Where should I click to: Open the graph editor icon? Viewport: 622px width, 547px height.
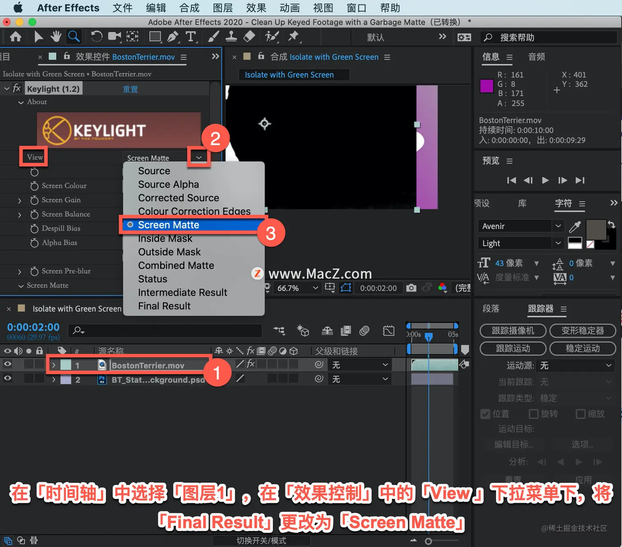click(388, 330)
